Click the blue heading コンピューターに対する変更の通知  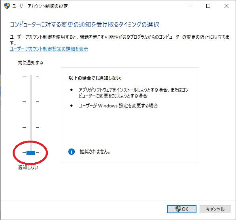(85, 24)
